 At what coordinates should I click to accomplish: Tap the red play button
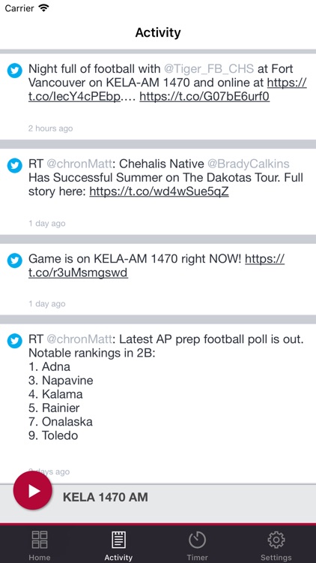coord(33,490)
